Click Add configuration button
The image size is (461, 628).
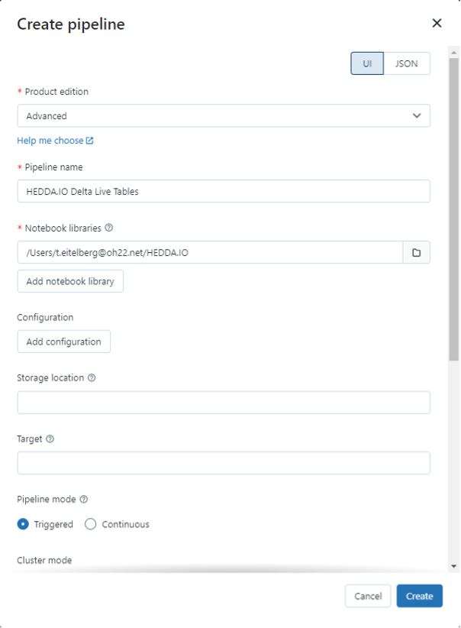(64, 342)
